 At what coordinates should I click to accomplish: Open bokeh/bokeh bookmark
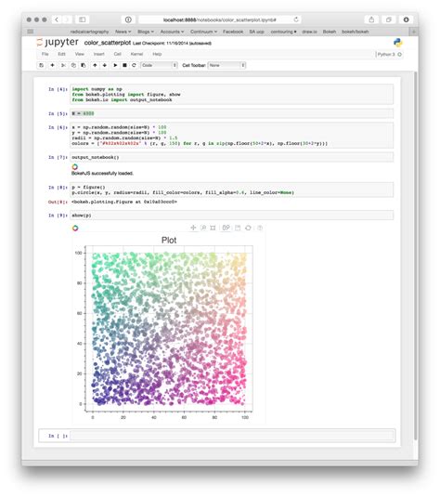(x=356, y=32)
